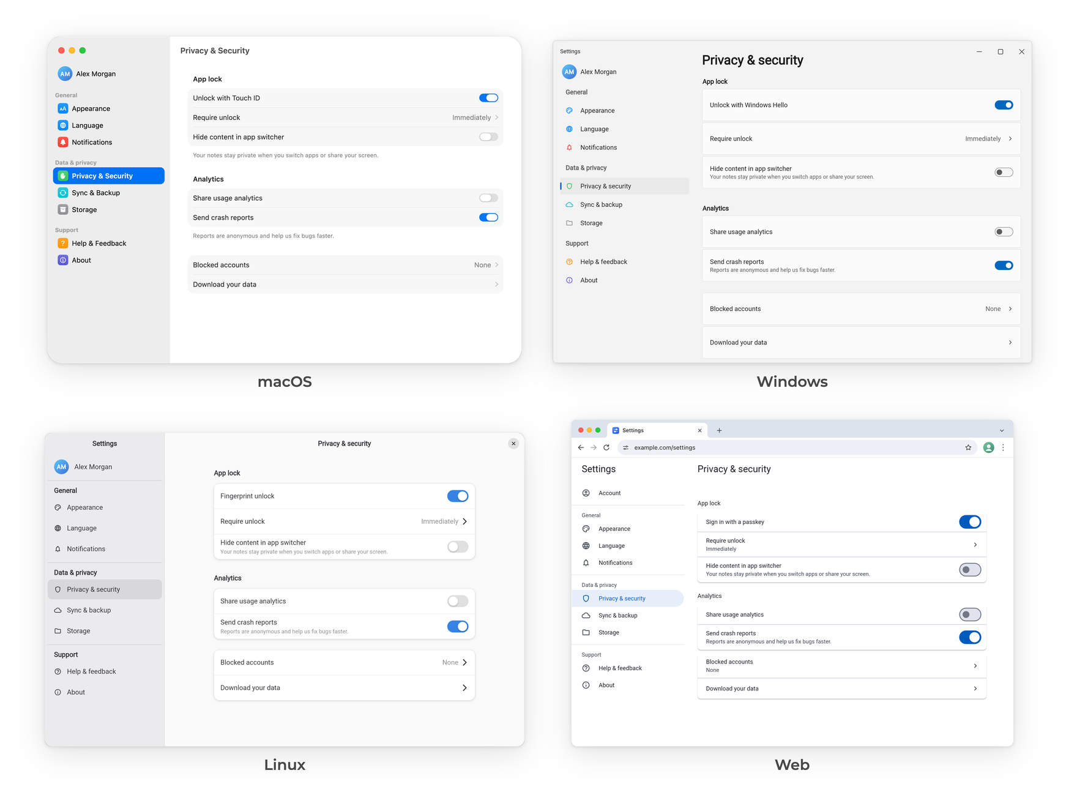Screen dimensions: 1077x803
Task: Click About info icon in macOS sidebar
Action: pos(63,260)
